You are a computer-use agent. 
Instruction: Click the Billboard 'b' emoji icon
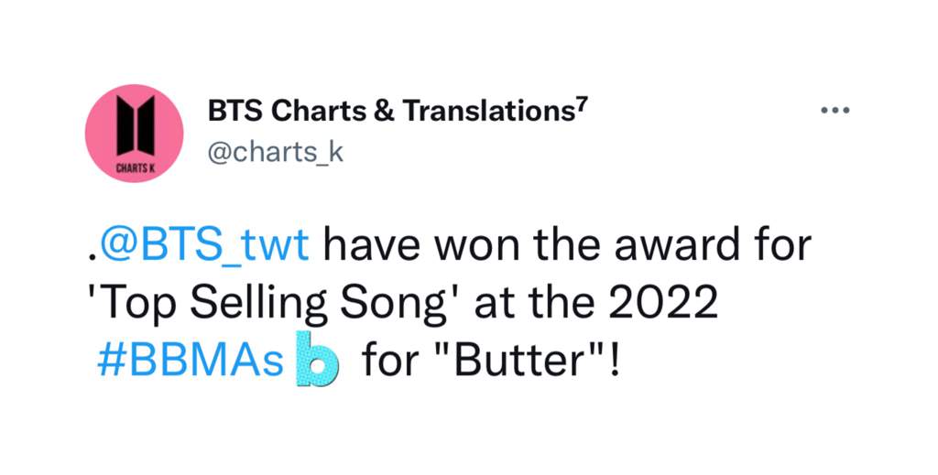pyautogui.click(x=318, y=359)
